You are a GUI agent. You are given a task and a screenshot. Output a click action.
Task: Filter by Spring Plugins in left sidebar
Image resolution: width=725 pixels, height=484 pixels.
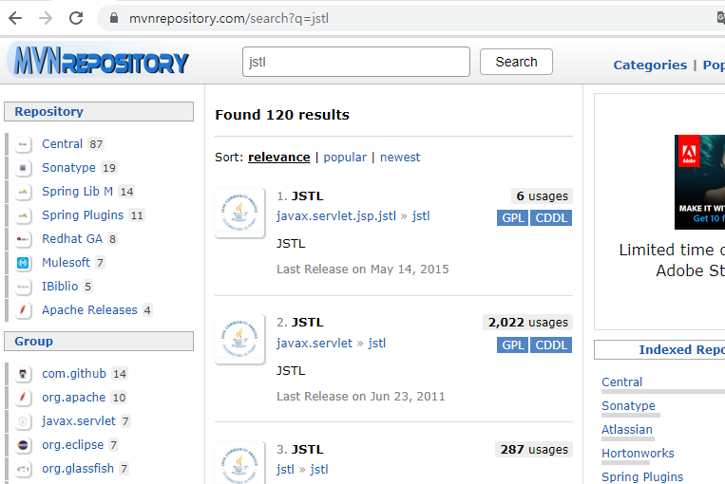83,215
